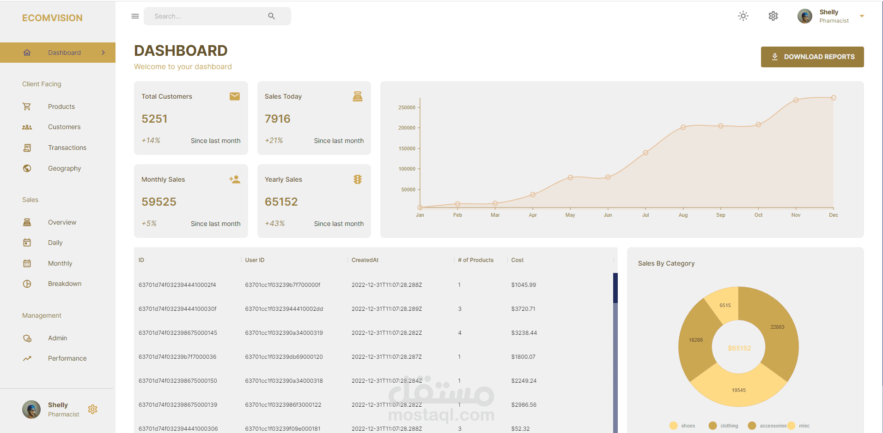
Task: Click the envelope icon on Total Customers card
Action: [x=235, y=96]
